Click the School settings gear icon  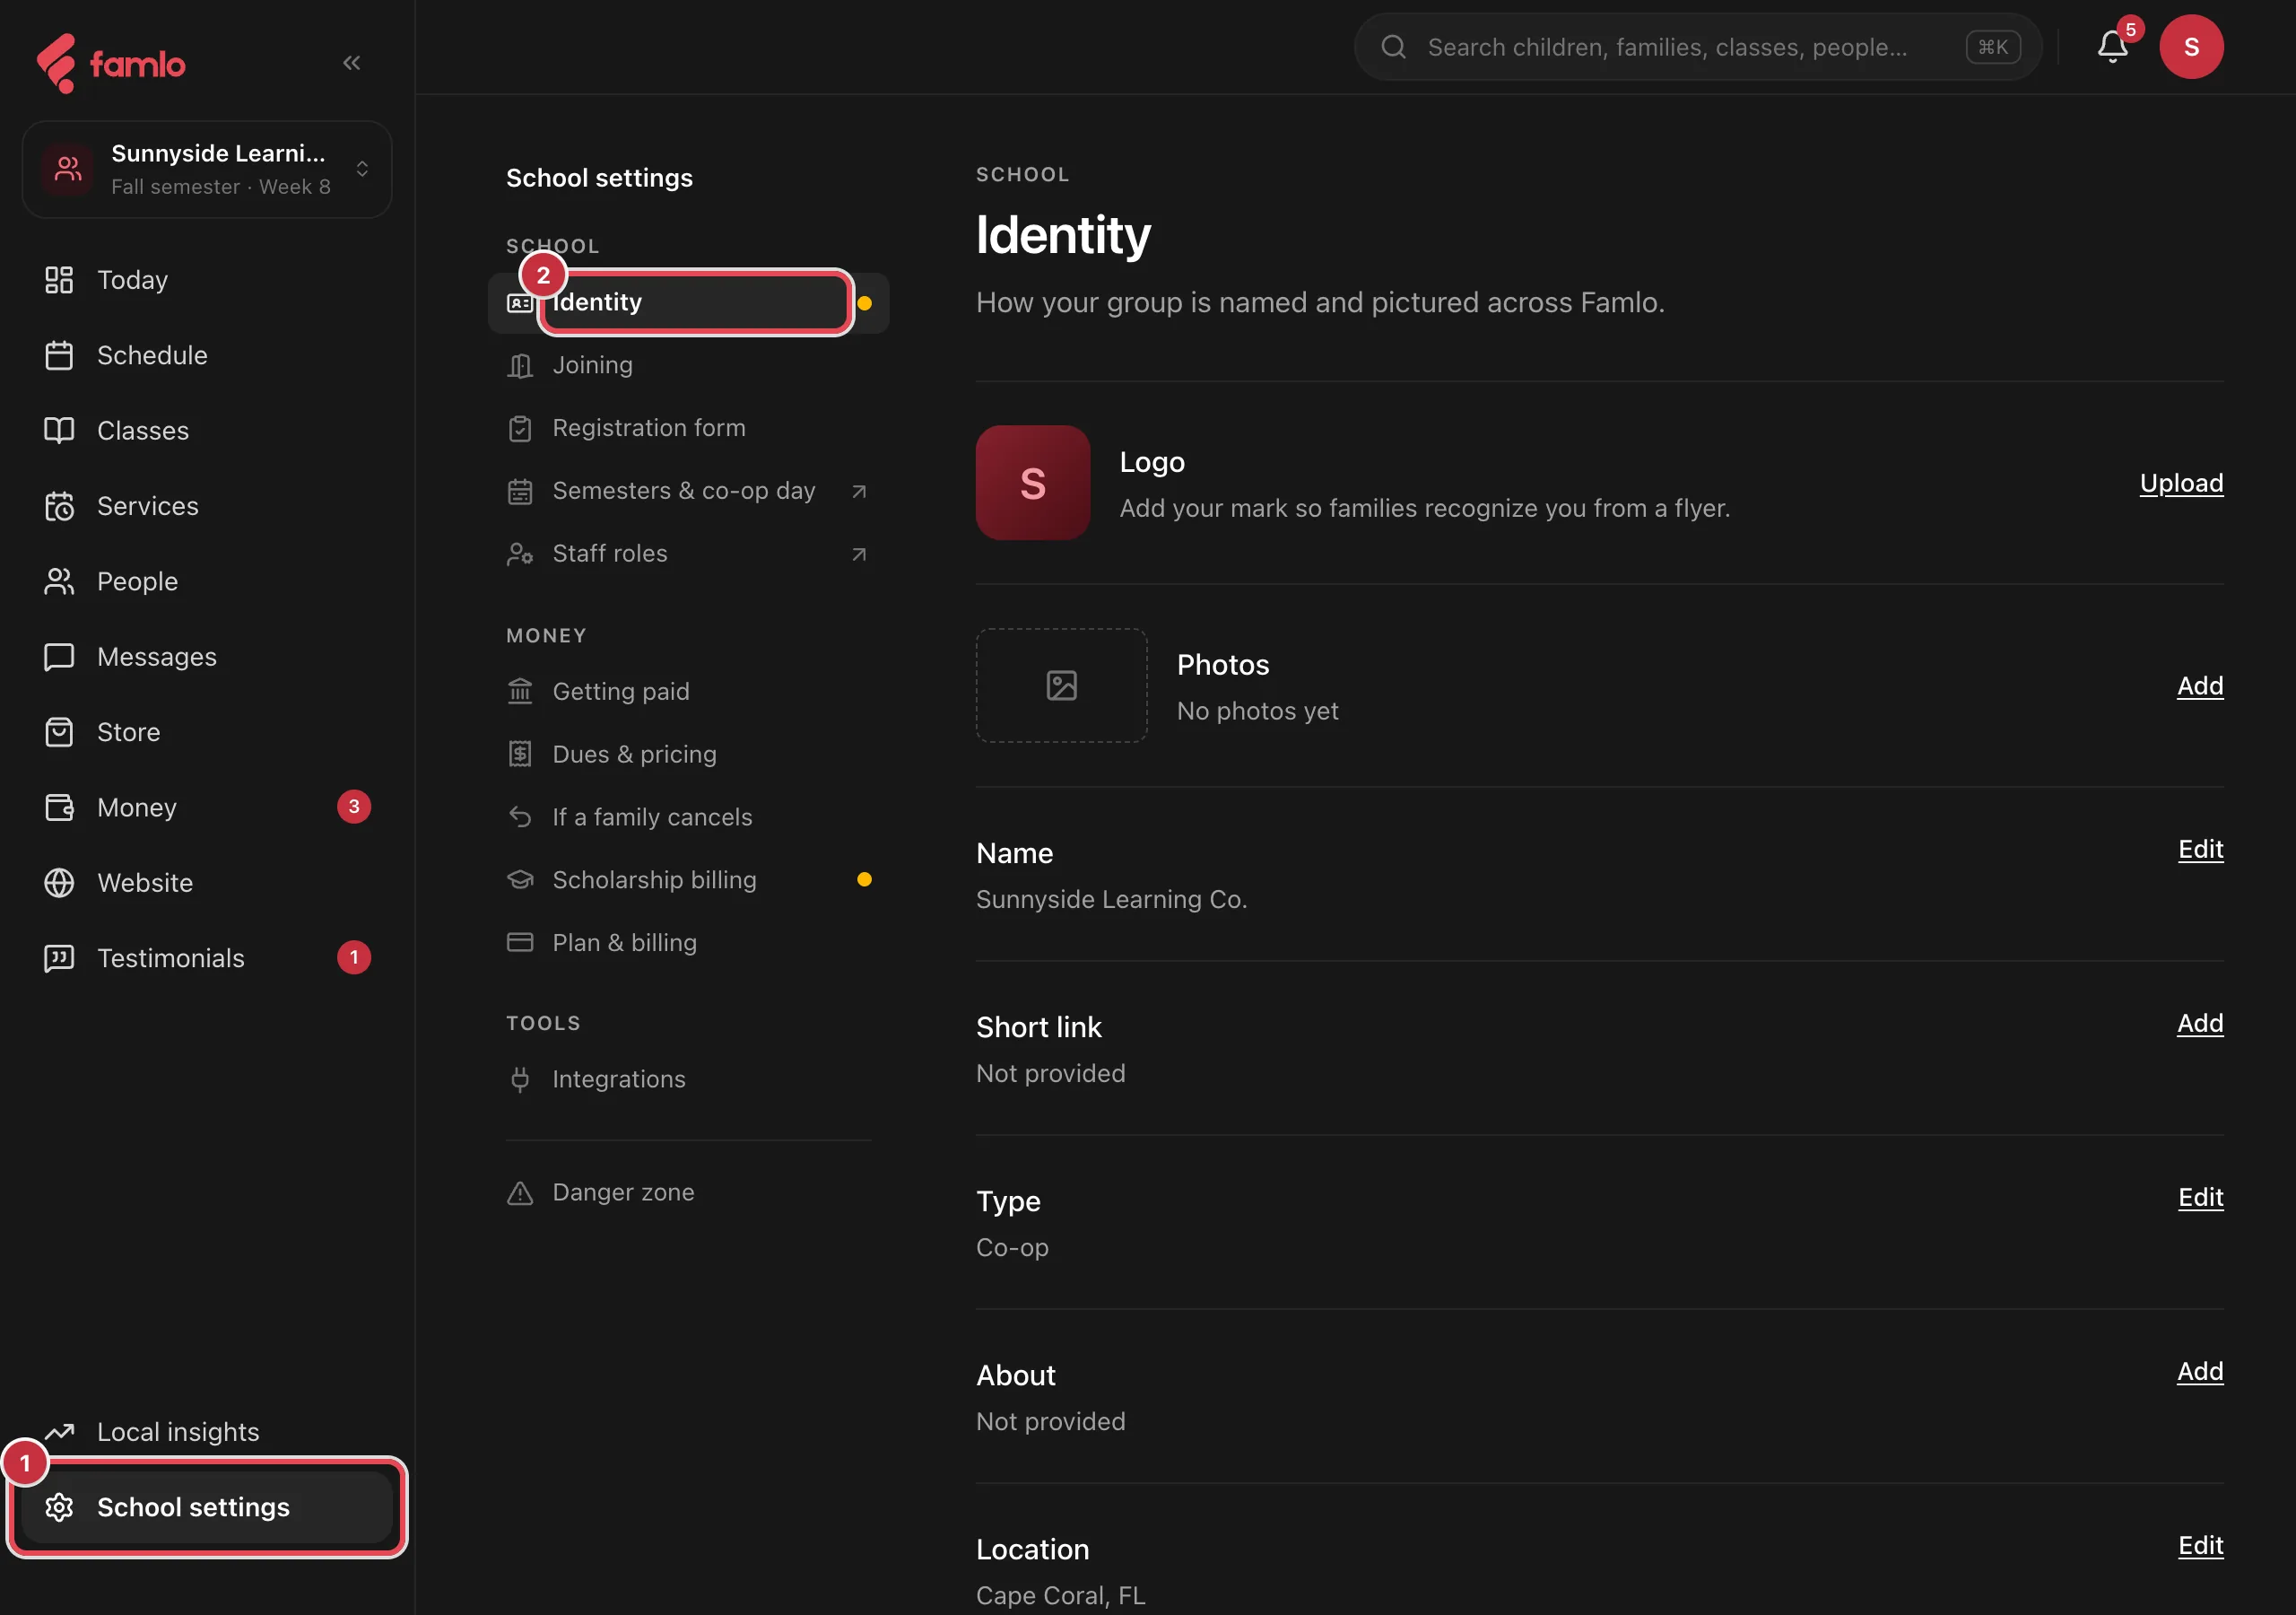tap(59, 1507)
